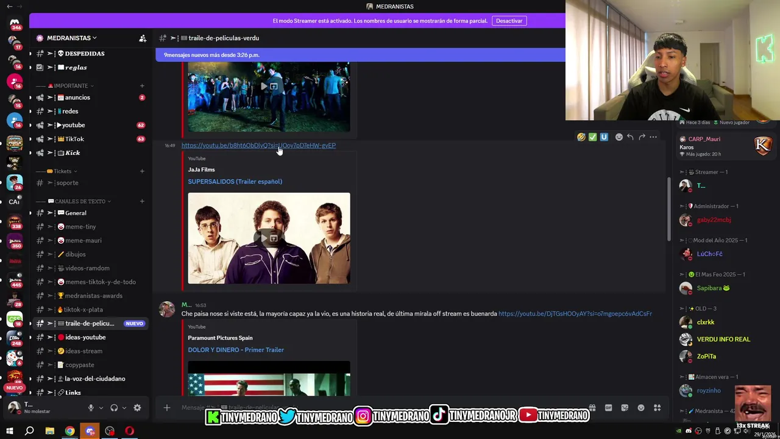This screenshot has height=439, width=780.
Task: Collapse the Tickets category
Action: coord(62,171)
